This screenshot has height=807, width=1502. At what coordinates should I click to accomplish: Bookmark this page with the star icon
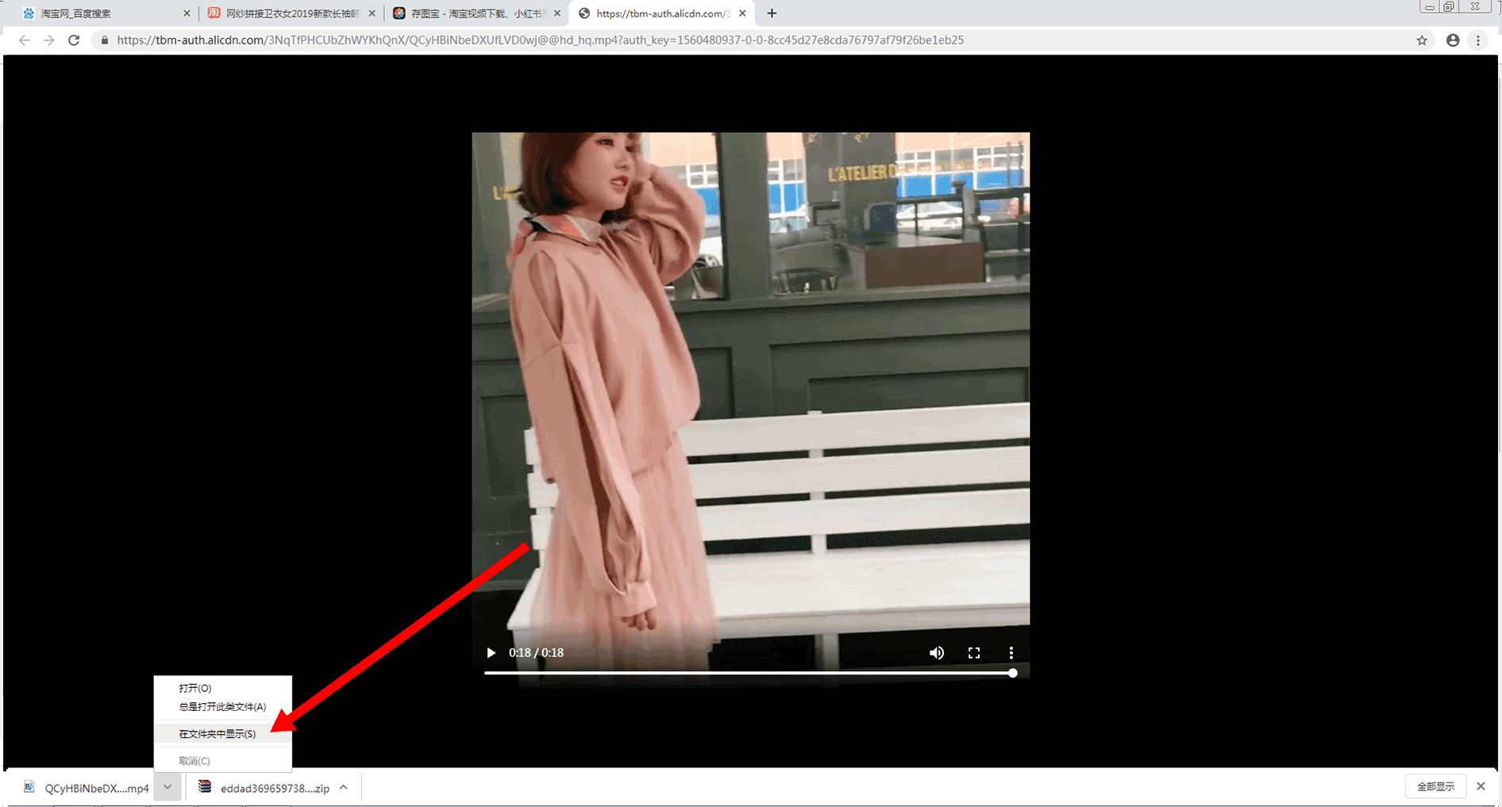[x=1422, y=40]
